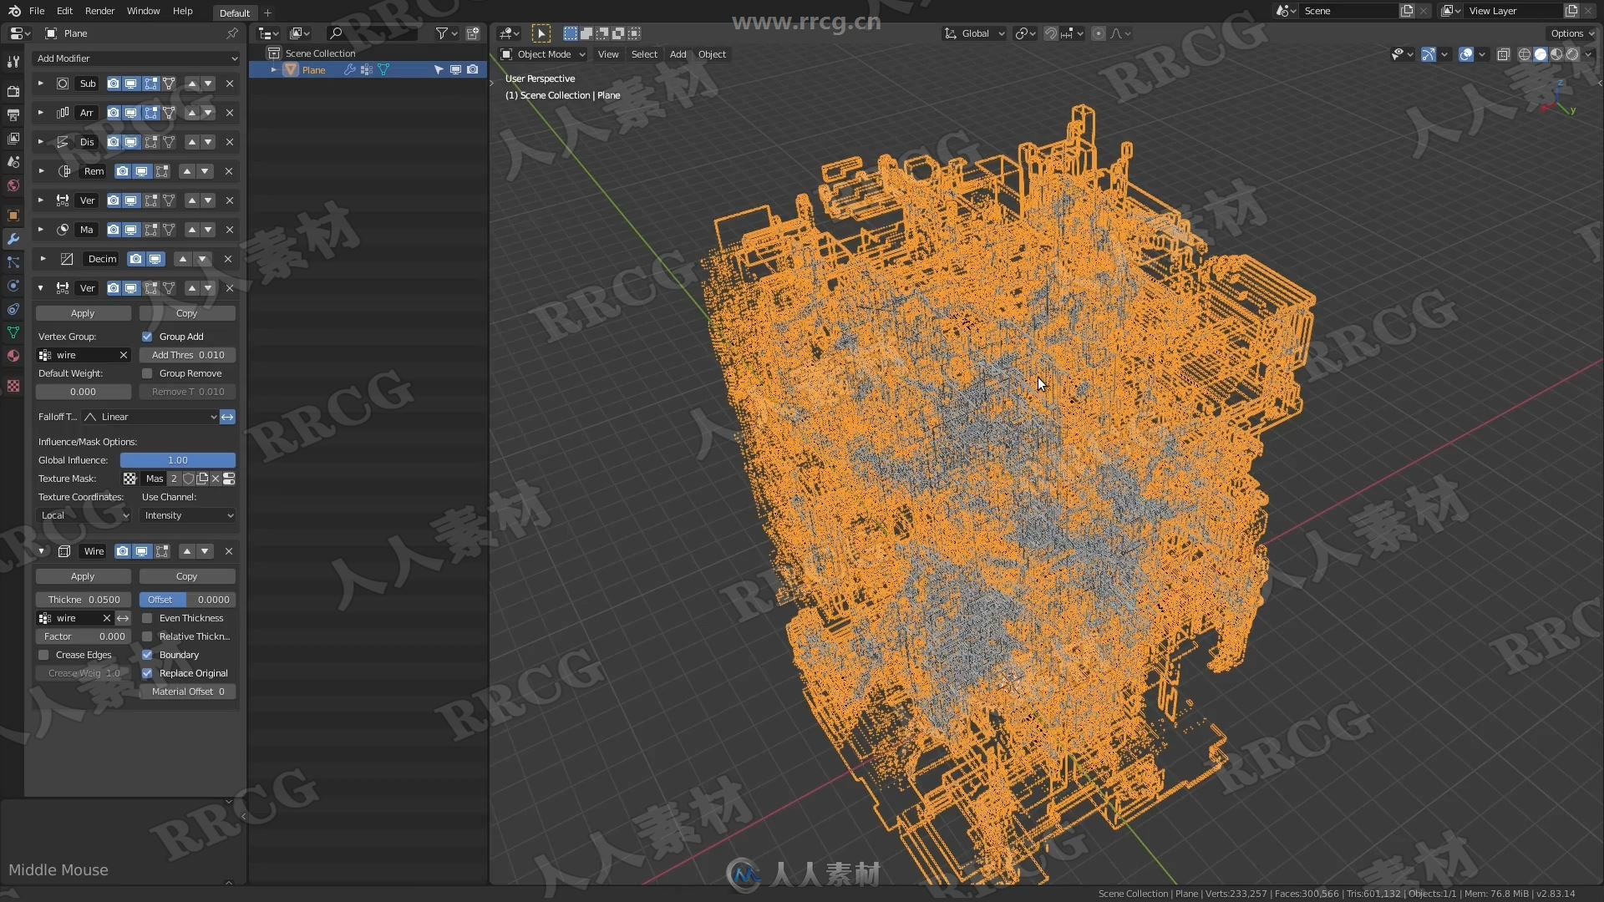Click Copy button on Vertex Weight modifier
The image size is (1604, 902).
click(x=186, y=313)
